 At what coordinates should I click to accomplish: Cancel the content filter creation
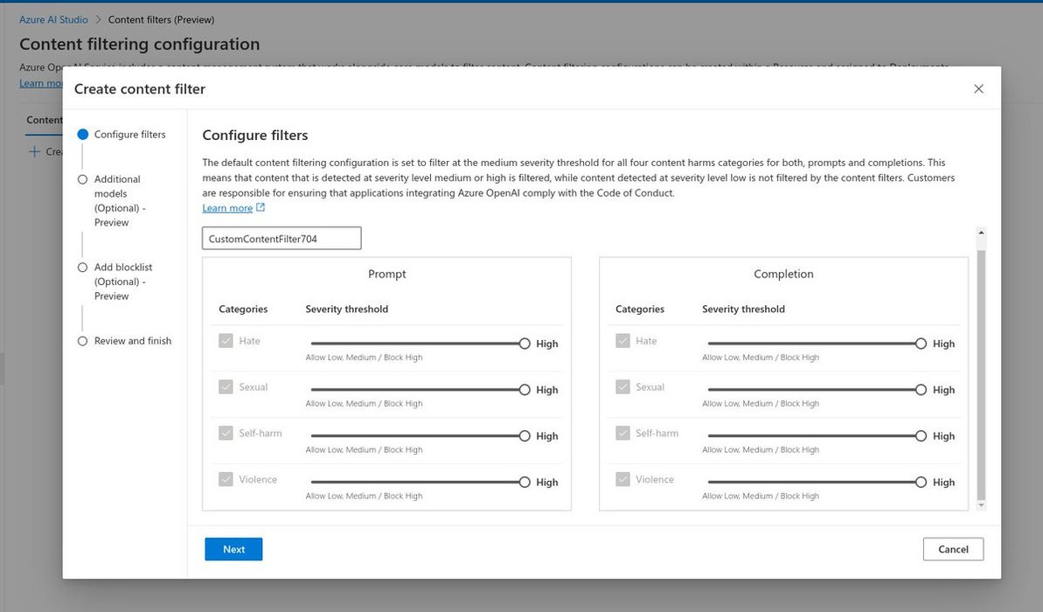[x=953, y=549]
